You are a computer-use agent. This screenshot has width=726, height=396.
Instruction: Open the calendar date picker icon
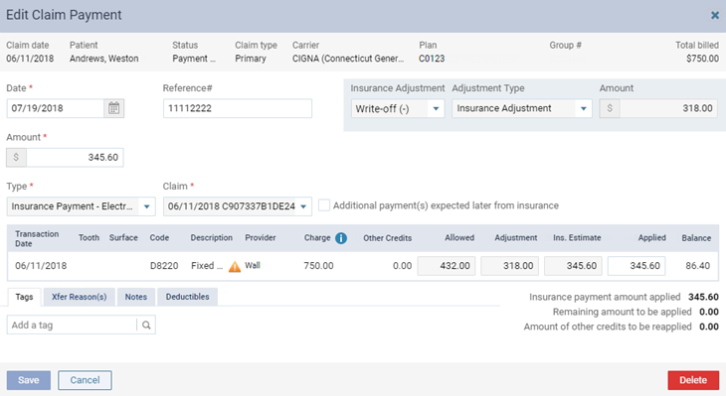pyautogui.click(x=114, y=108)
